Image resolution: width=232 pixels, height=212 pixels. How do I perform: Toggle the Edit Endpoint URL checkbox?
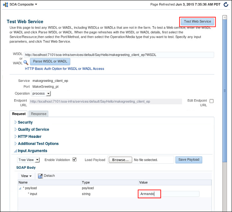[212, 101]
